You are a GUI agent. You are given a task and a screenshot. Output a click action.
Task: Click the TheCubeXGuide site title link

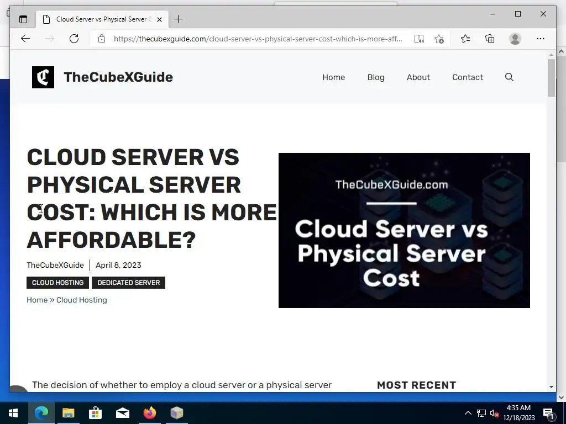(118, 77)
